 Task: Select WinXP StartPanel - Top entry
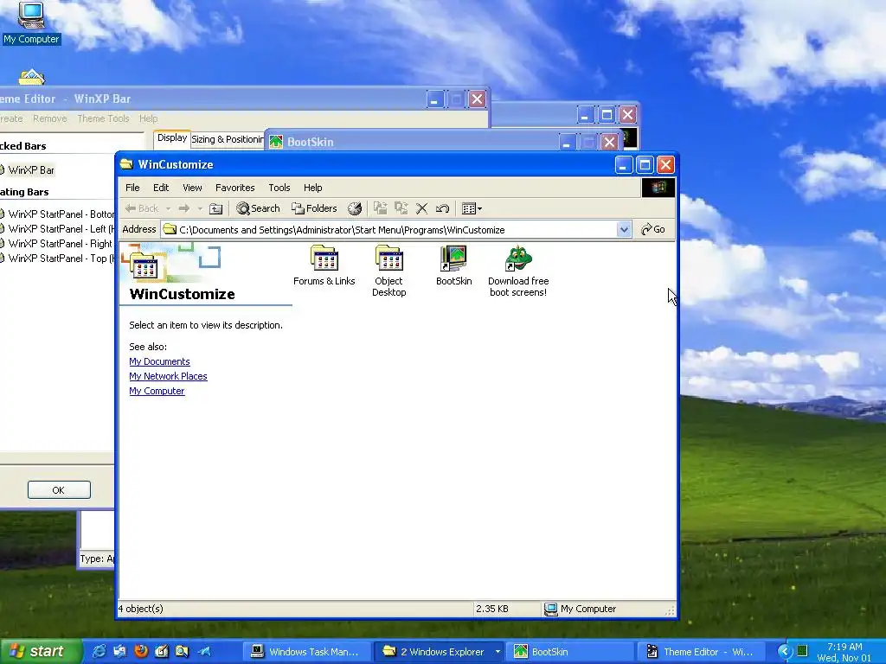(x=57, y=258)
